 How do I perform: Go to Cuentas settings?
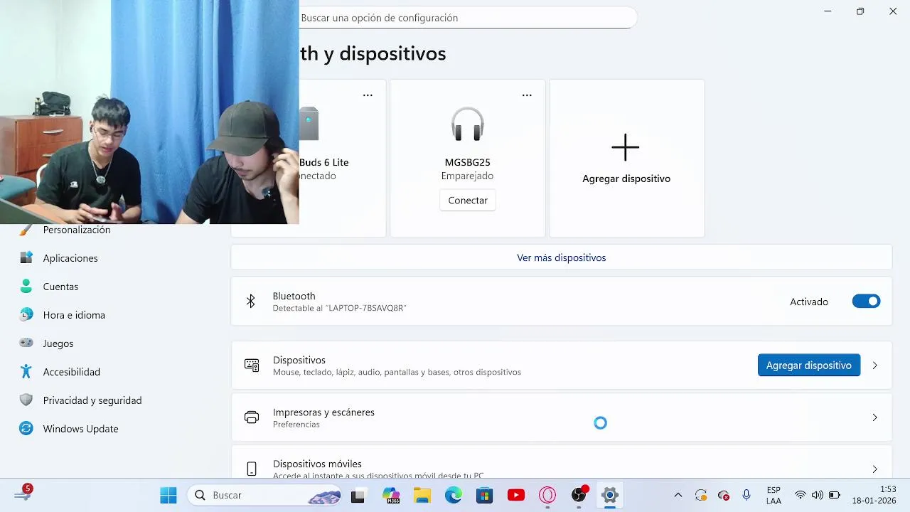[x=60, y=287]
